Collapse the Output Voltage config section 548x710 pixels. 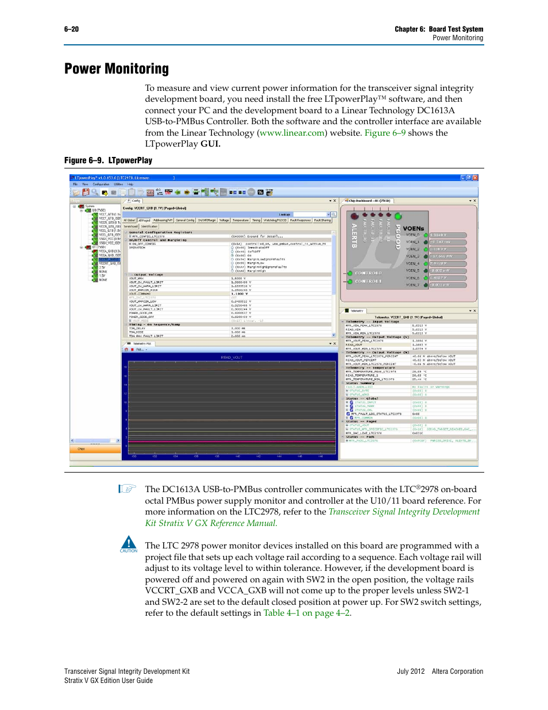(126, 275)
